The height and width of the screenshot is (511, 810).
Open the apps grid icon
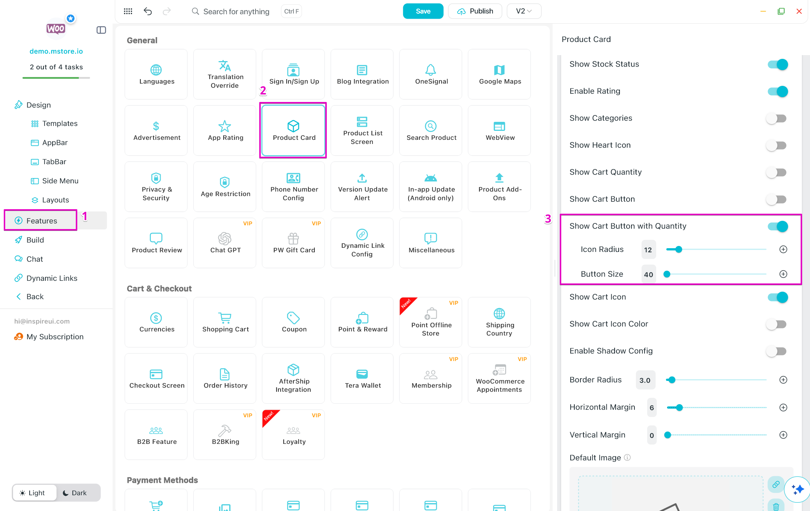point(128,11)
